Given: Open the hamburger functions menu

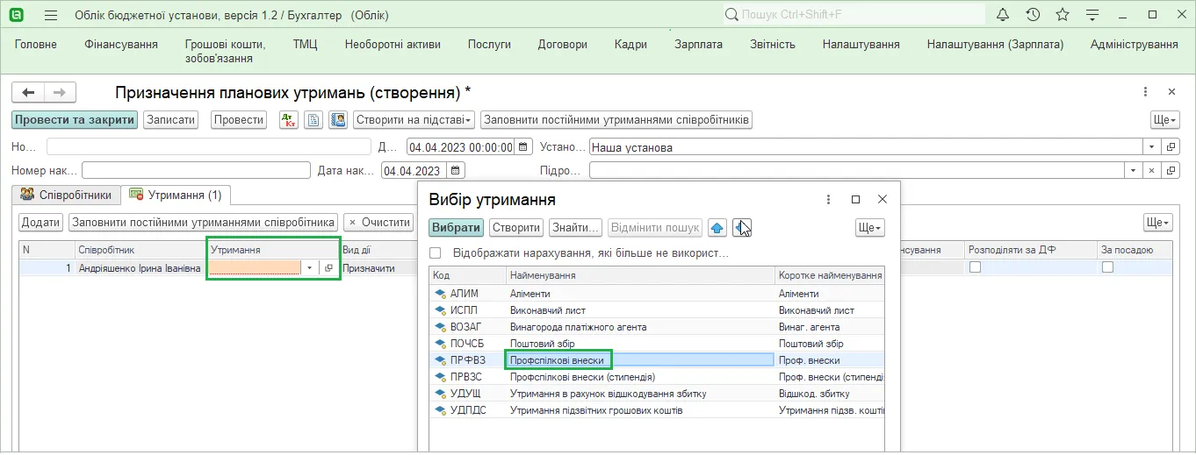Looking at the screenshot, I should pyautogui.click(x=51, y=15).
